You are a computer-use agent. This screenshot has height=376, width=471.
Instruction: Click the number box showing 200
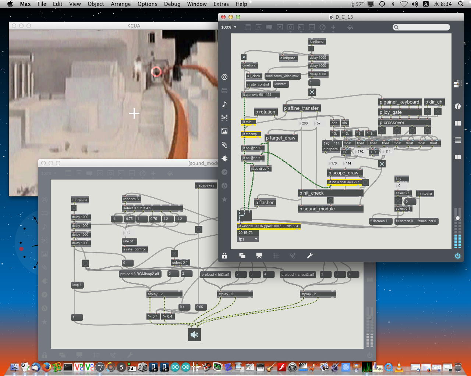click(x=305, y=123)
